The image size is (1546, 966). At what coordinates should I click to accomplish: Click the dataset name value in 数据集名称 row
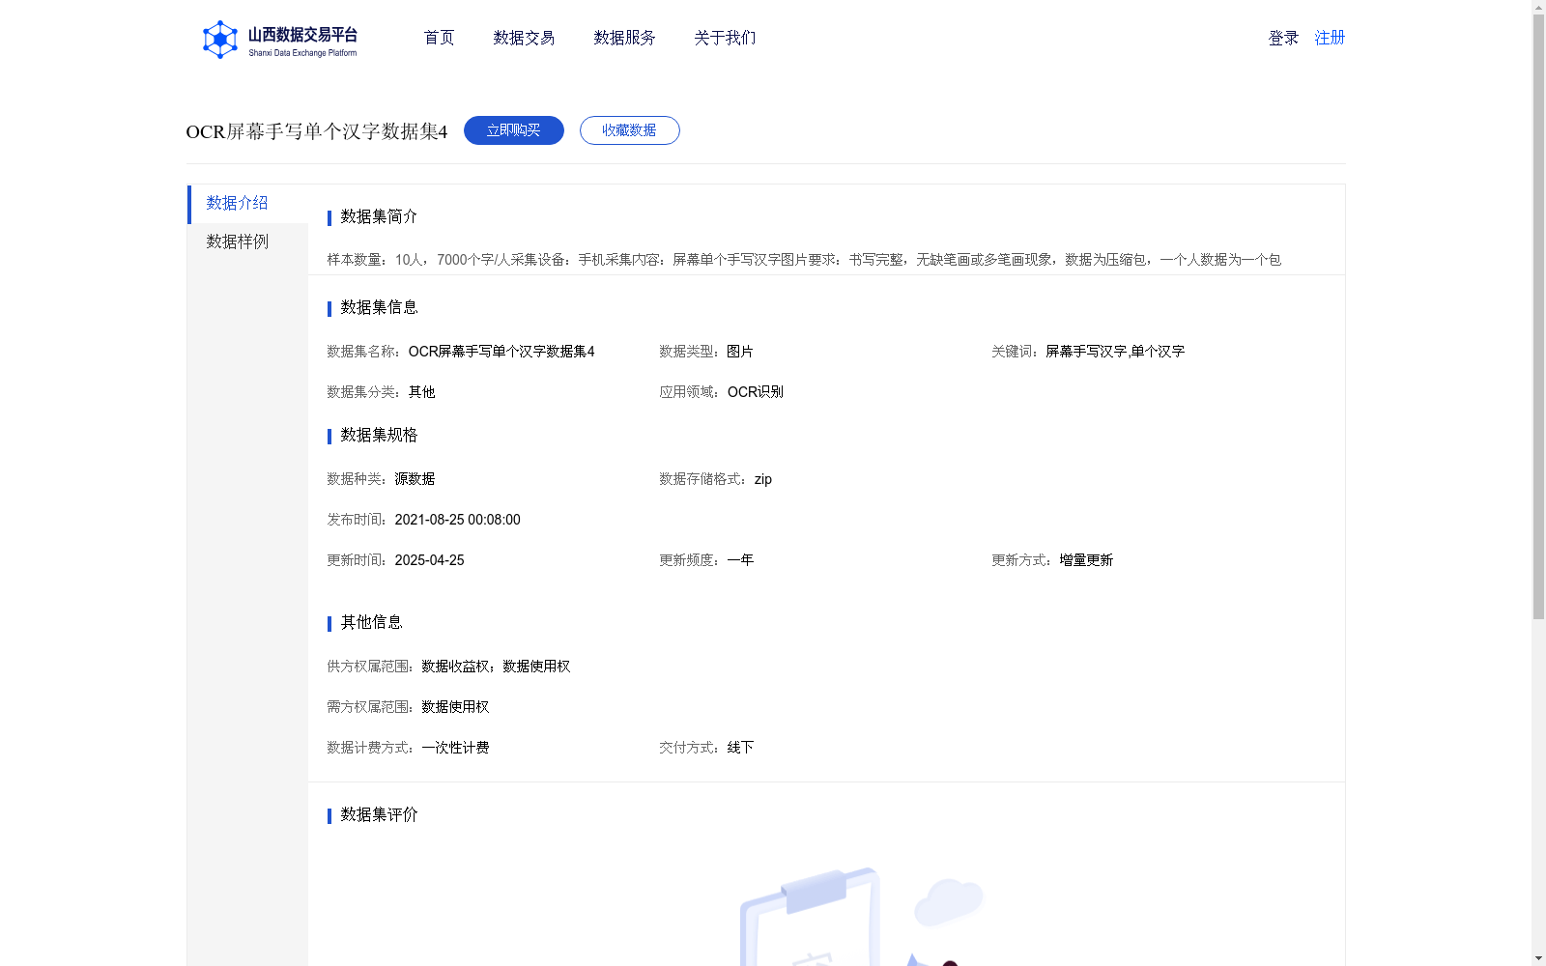pos(501,352)
